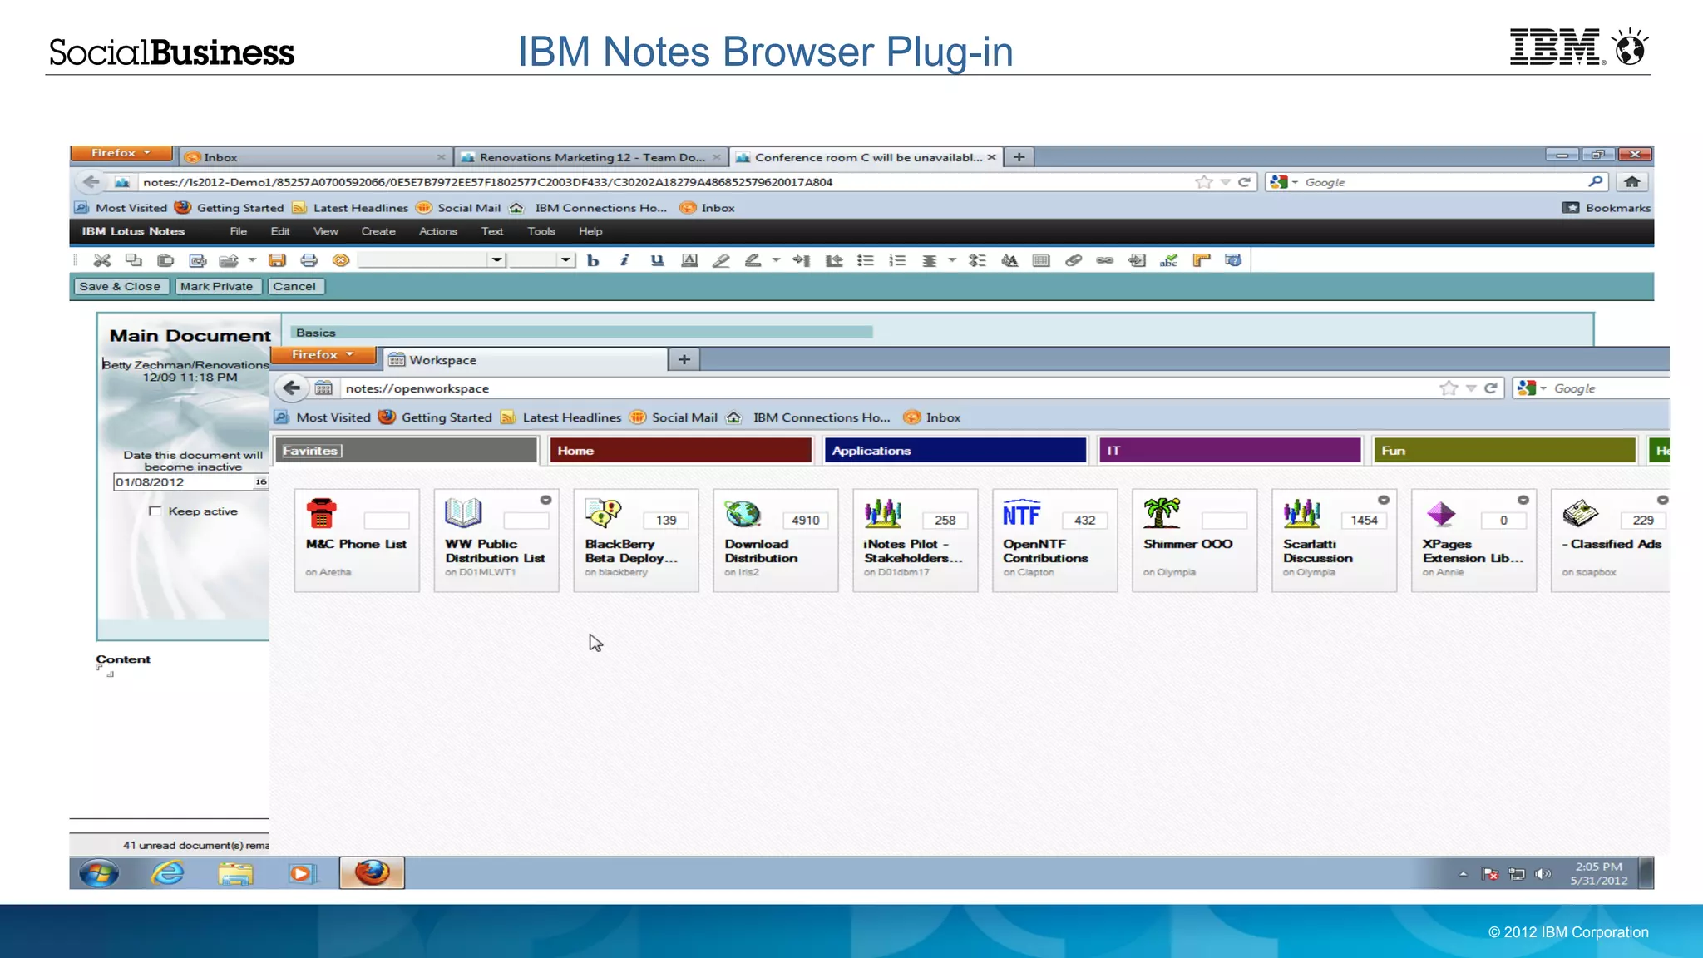Click the Home icon in back Firefox window
The height and width of the screenshot is (958, 1703).
click(x=1632, y=181)
